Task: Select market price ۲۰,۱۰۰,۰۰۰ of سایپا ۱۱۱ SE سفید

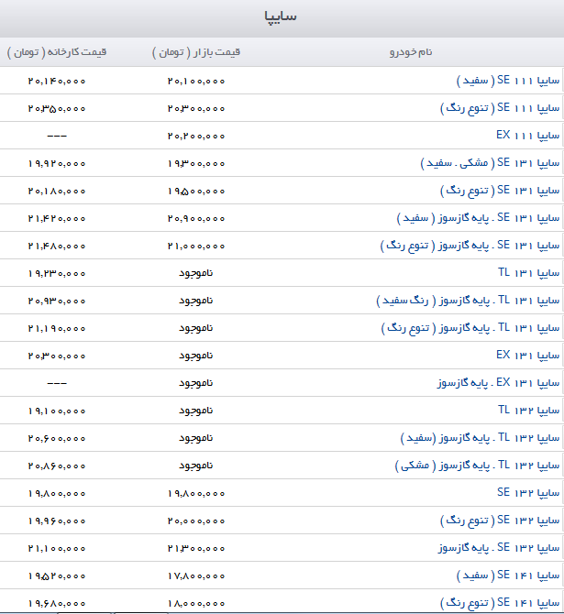Action: (196, 81)
